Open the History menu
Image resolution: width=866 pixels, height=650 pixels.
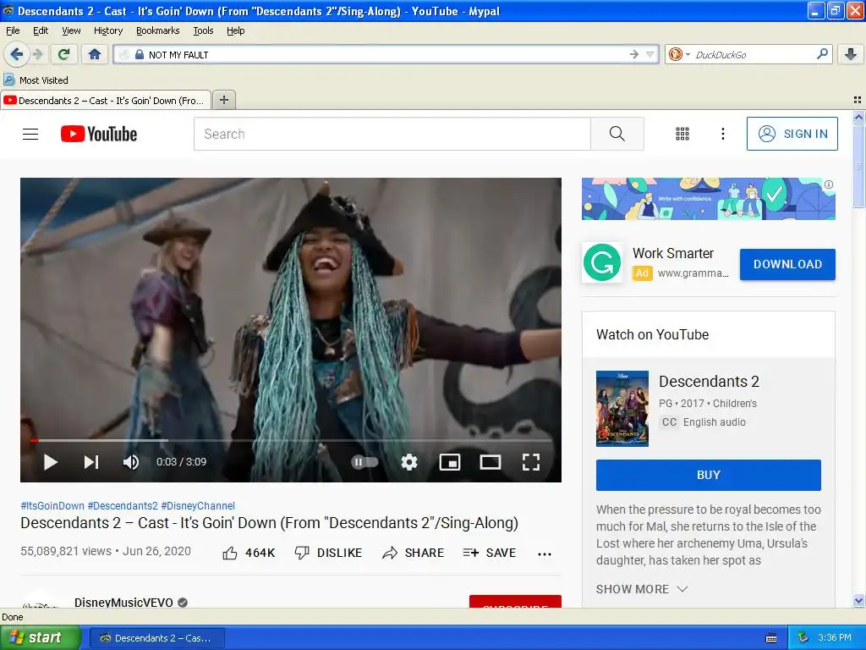click(107, 30)
